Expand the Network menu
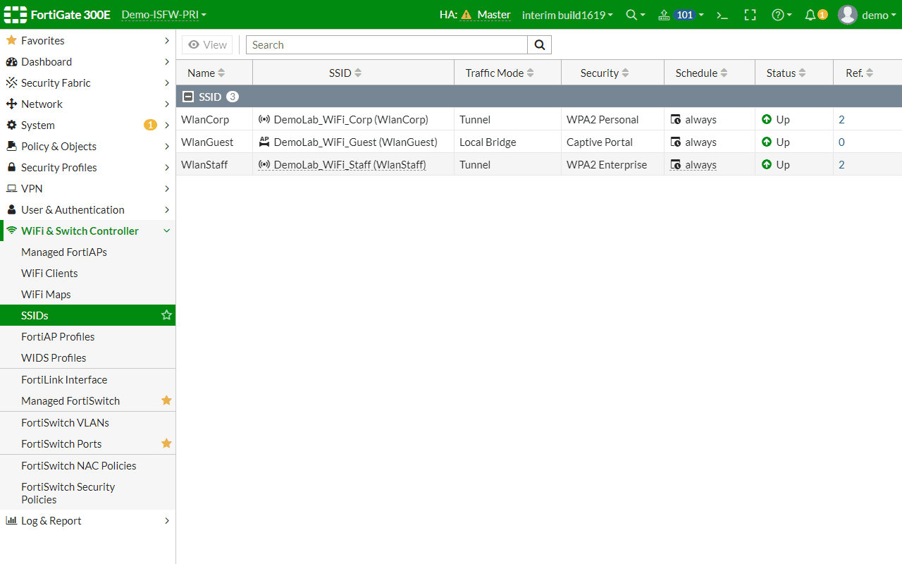The width and height of the screenshot is (902, 564). click(87, 104)
